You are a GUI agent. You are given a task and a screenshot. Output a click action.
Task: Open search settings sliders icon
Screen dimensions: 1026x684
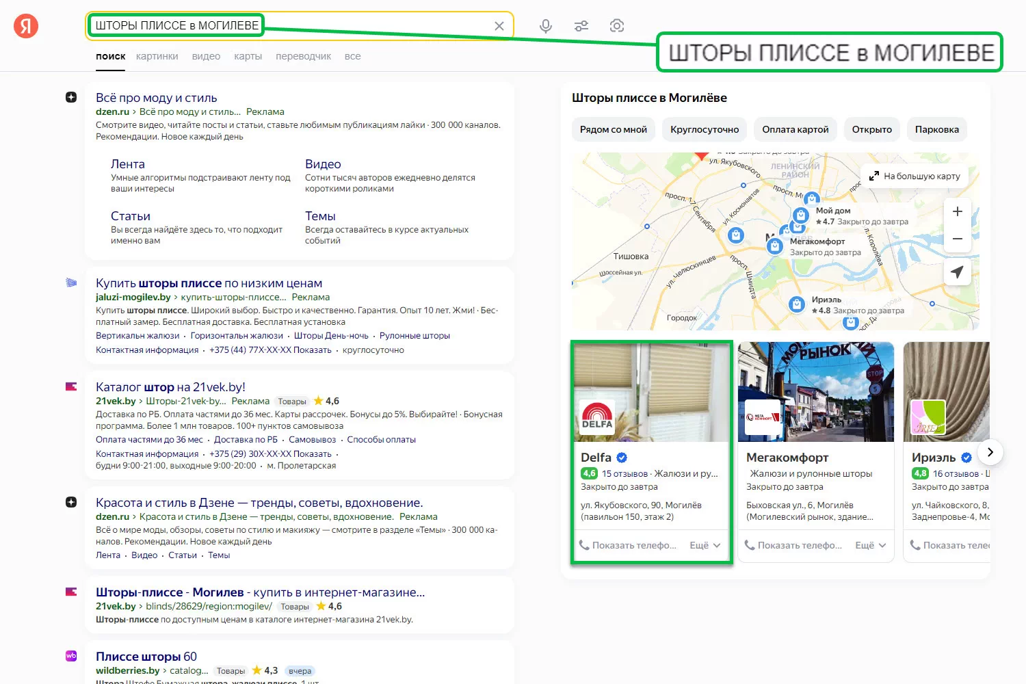581,26
